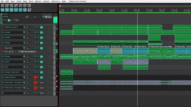Screen dimensions: 191x107
Task: Open Piano Nord MIDI input dropdown
Action: [27, 52]
